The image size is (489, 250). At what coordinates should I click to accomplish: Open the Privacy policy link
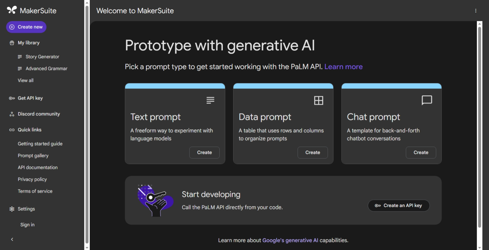tap(32, 179)
